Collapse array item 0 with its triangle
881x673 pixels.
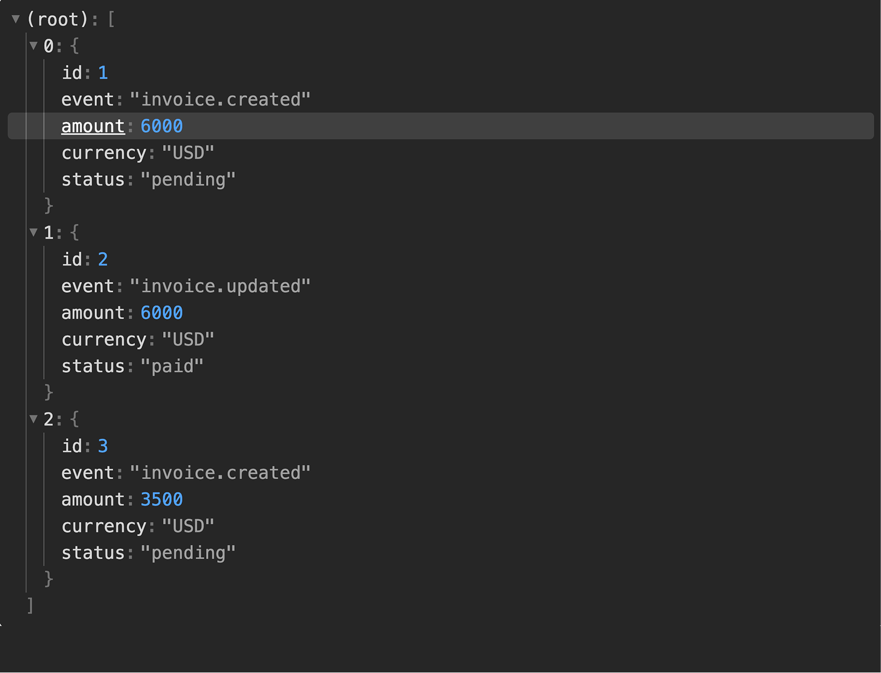click(33, 45)
